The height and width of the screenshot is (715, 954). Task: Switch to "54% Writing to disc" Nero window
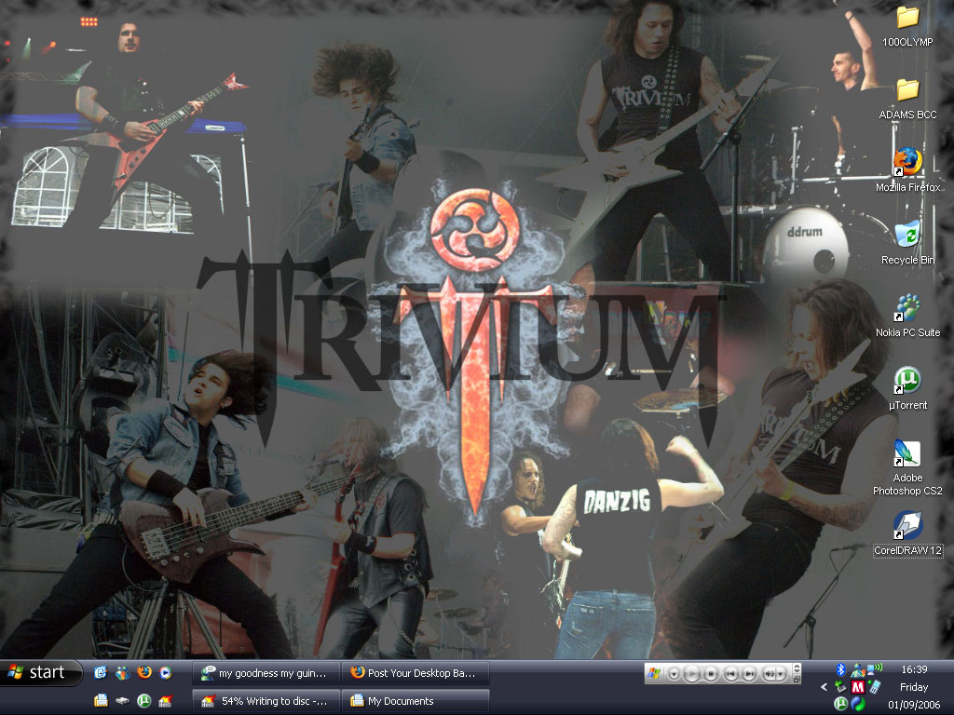pyautogui.click(x=266, y=701)
